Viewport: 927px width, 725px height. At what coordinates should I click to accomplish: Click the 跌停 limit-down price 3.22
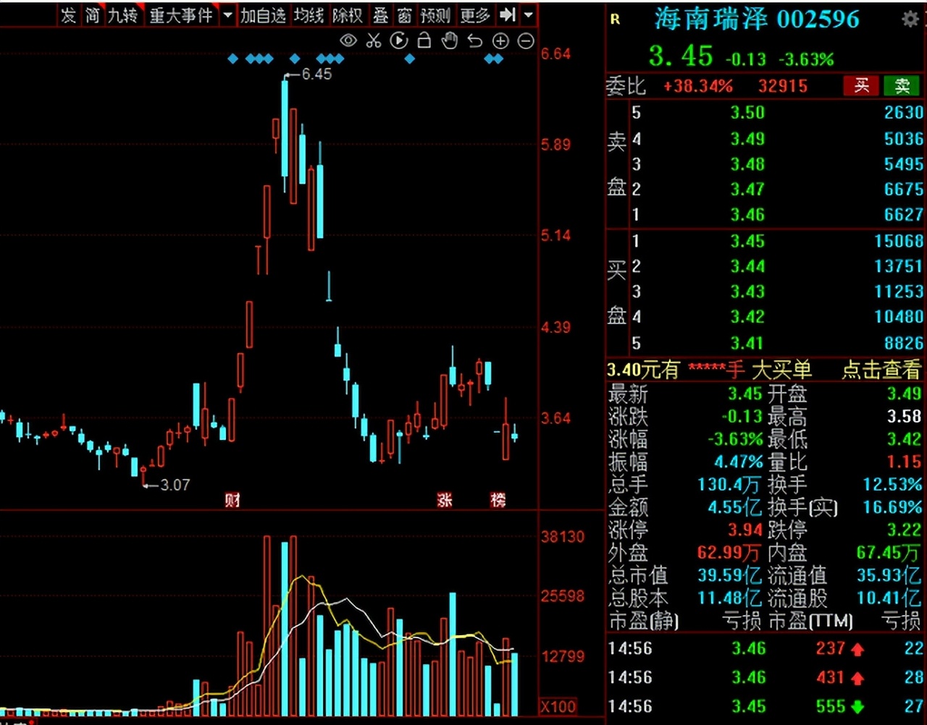click(x=904, y=530)
